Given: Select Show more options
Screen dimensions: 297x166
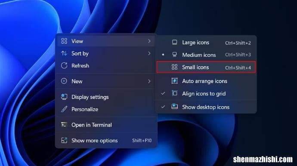Looking at the screenshot, I should pos(106,141).
